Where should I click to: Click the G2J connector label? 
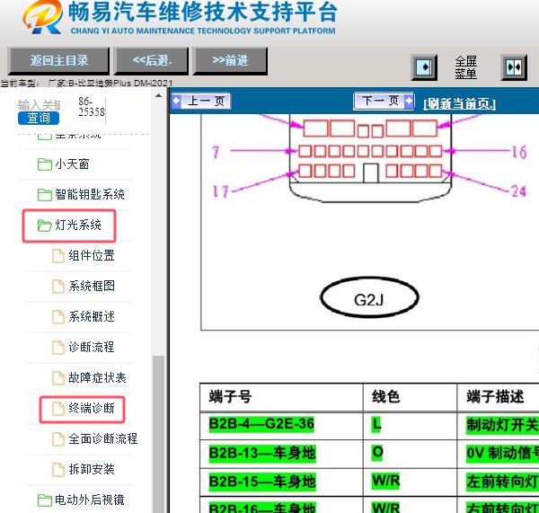369,299
